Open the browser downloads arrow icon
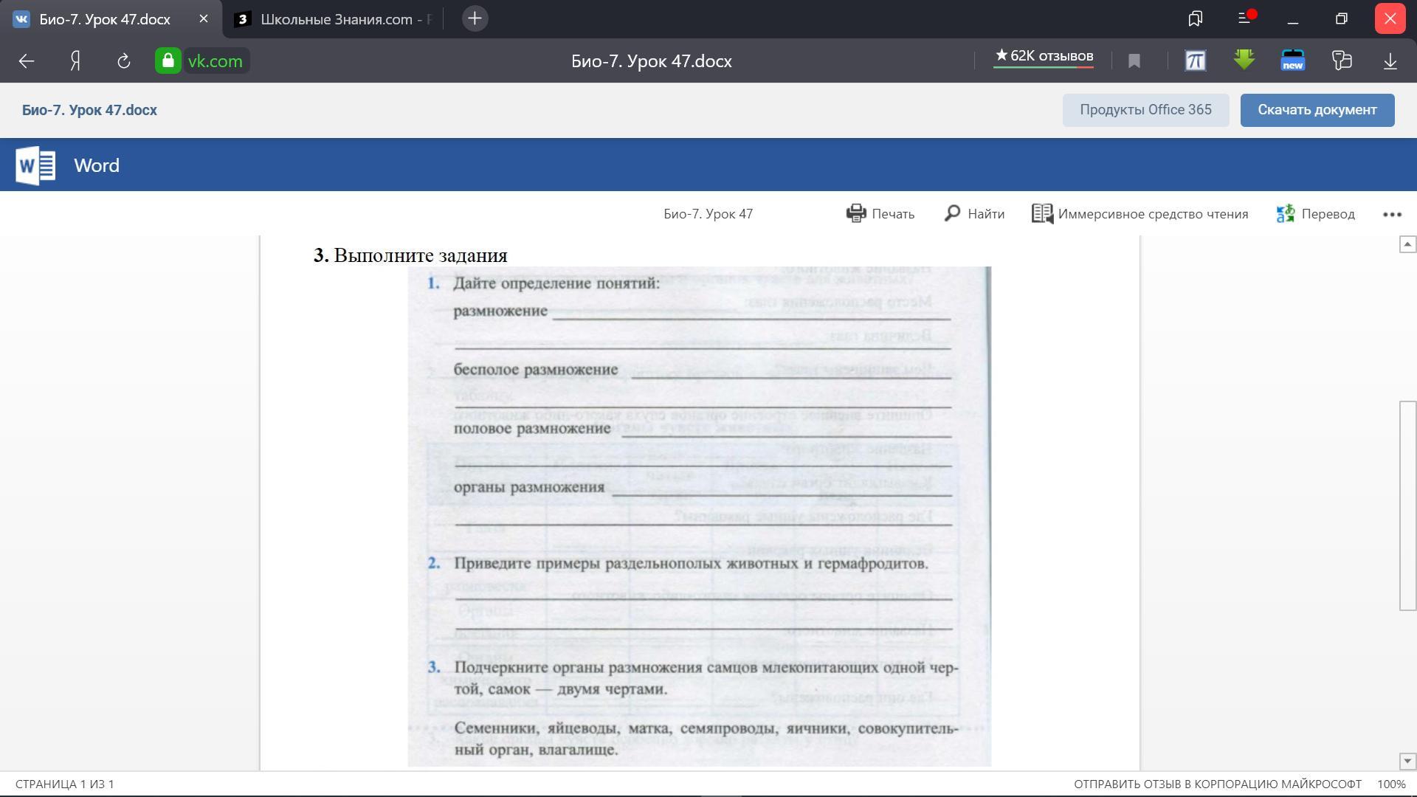This screenshot has width=1417, height=797. tap(1390, 61)
